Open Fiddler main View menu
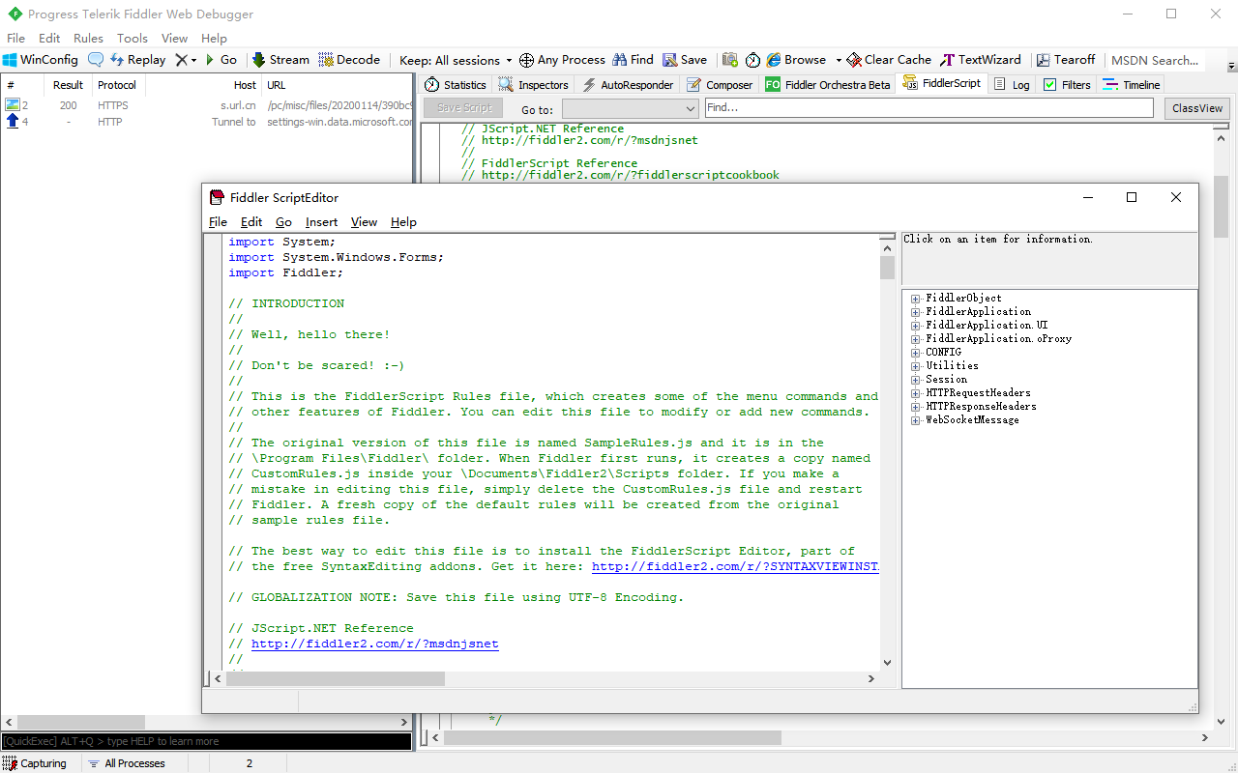1238x773 pixels. point(175,39)
